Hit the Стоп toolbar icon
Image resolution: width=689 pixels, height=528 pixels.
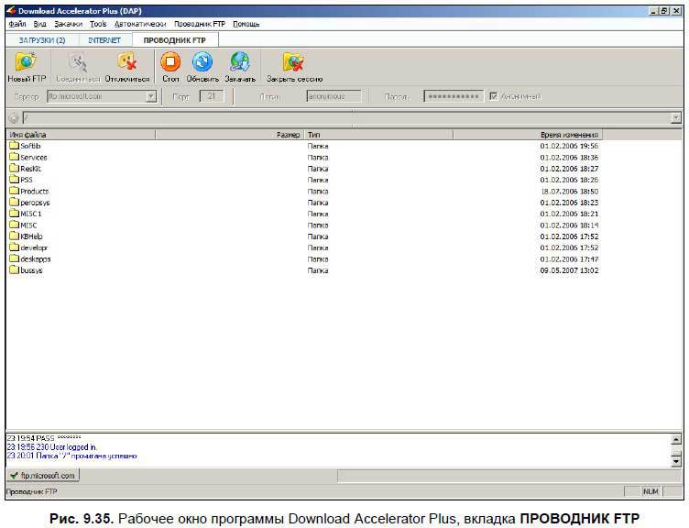point(170,62)
